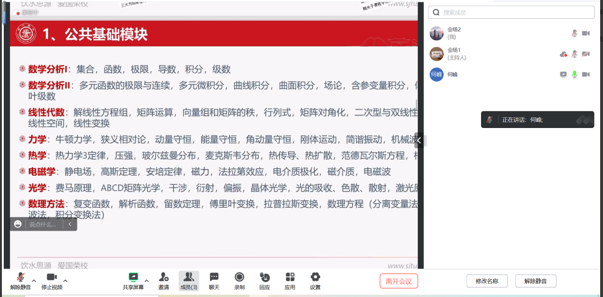Start recording with the 录制 icon
The width and height of the screenshot is (603, 297).
pos(239,280)
